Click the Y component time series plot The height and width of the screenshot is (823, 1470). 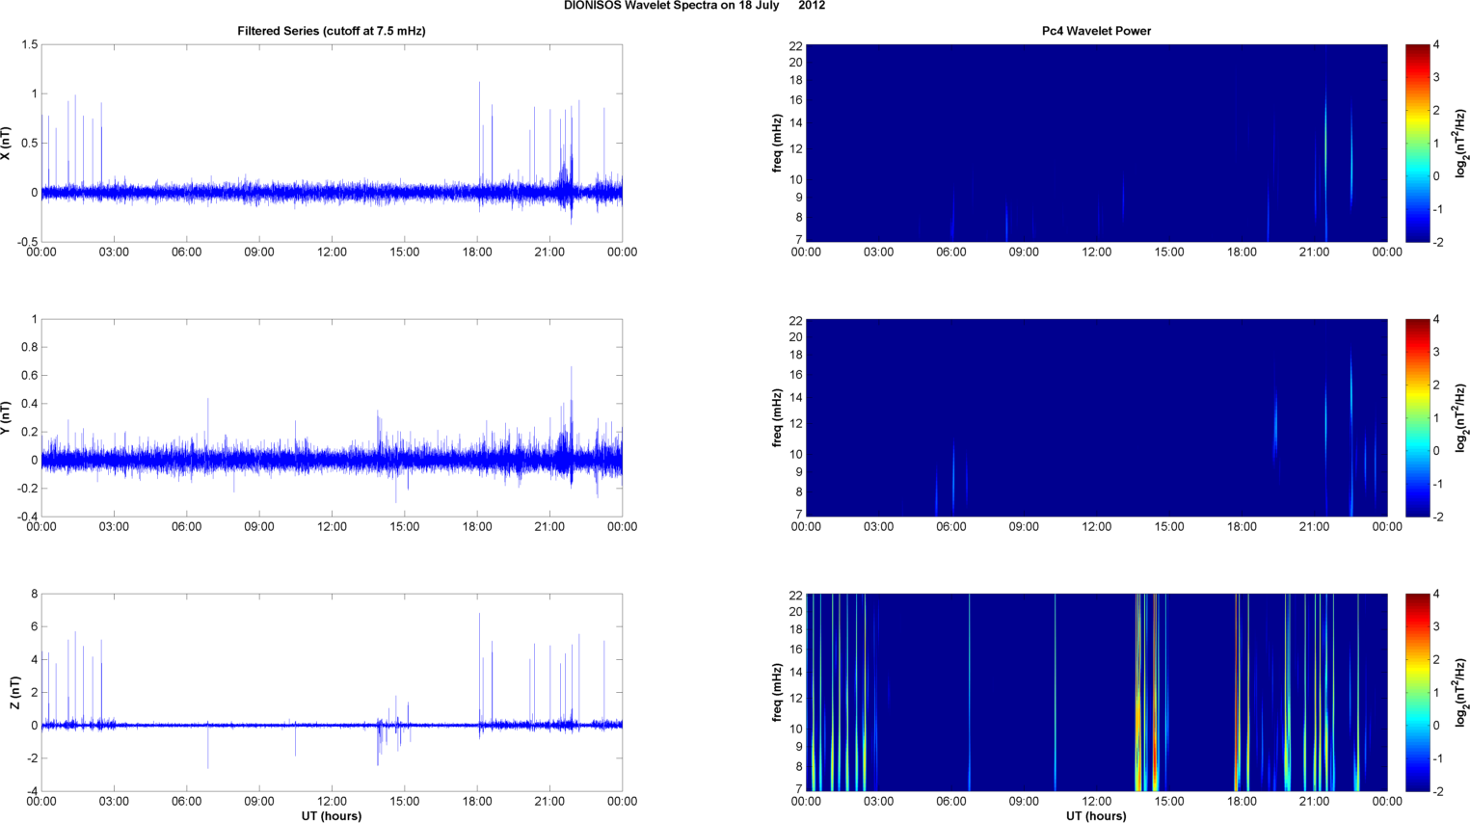(x=331, y=417)
